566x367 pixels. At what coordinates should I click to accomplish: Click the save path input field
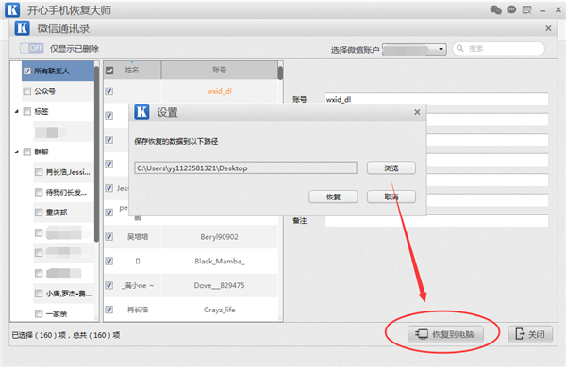245,168
